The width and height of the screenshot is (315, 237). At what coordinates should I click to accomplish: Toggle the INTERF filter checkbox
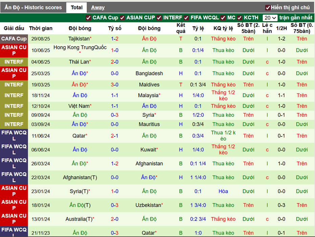159,18
